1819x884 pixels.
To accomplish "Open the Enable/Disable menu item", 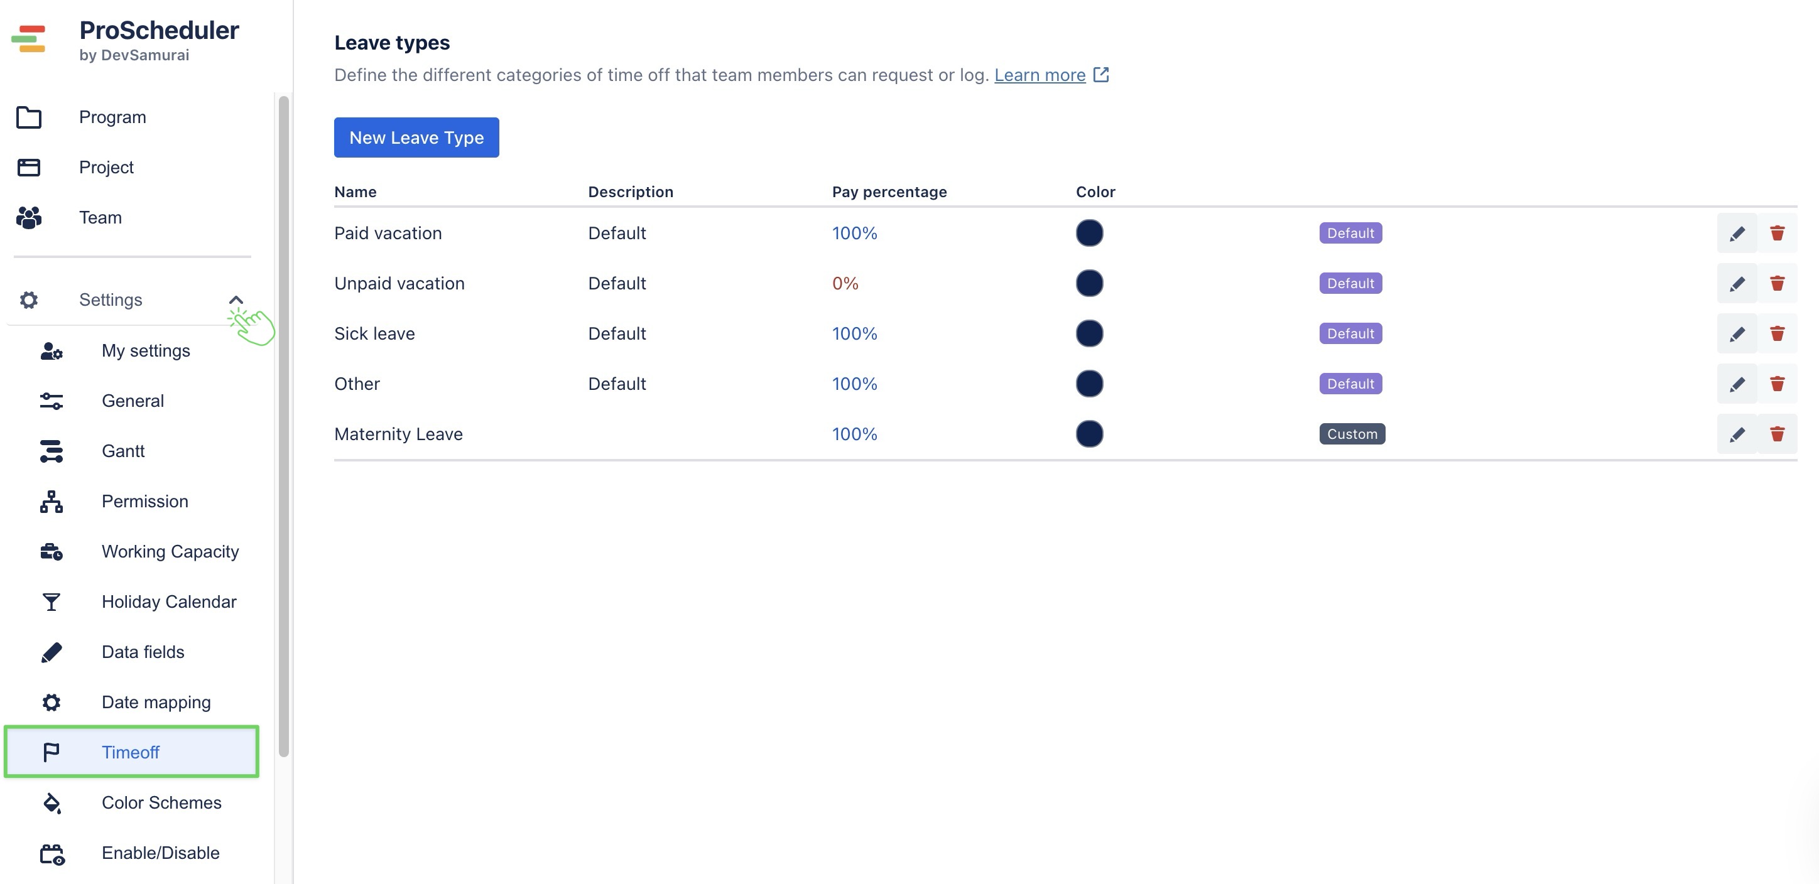I will [160, 853].
